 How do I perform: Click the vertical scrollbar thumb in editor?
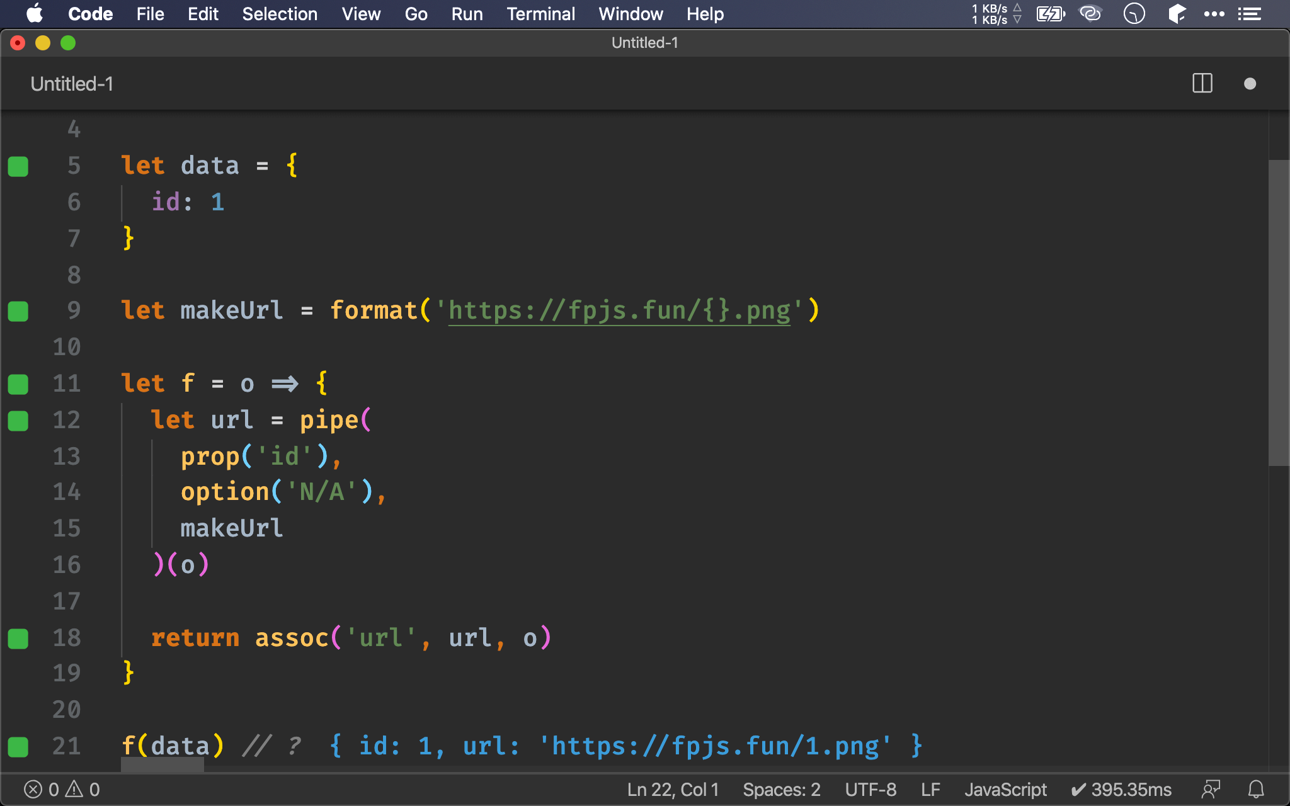point(1279,313)
